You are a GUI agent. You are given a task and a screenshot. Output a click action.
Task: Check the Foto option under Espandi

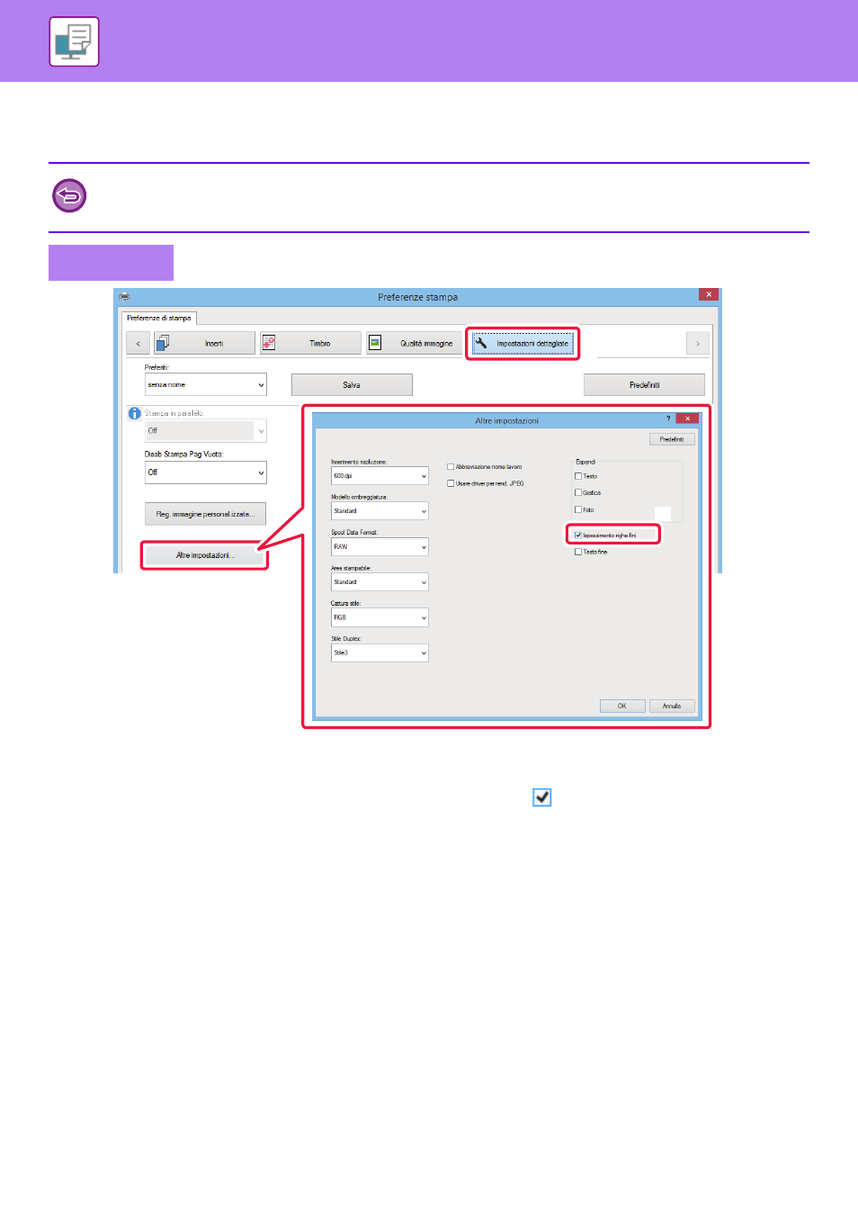pos(578,509)
